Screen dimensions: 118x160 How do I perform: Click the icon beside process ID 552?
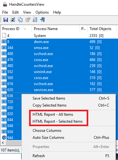[4, 72]
